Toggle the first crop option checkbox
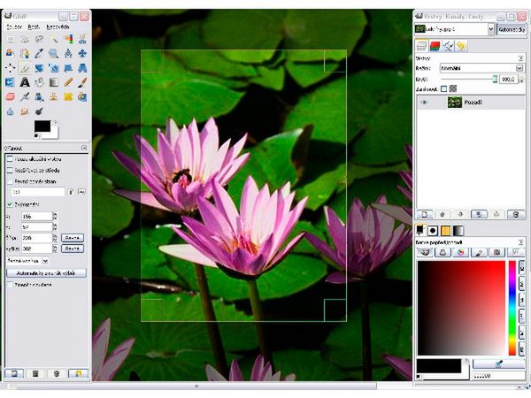The width and height of the screenshot is (531, 398). pos(10,159)
